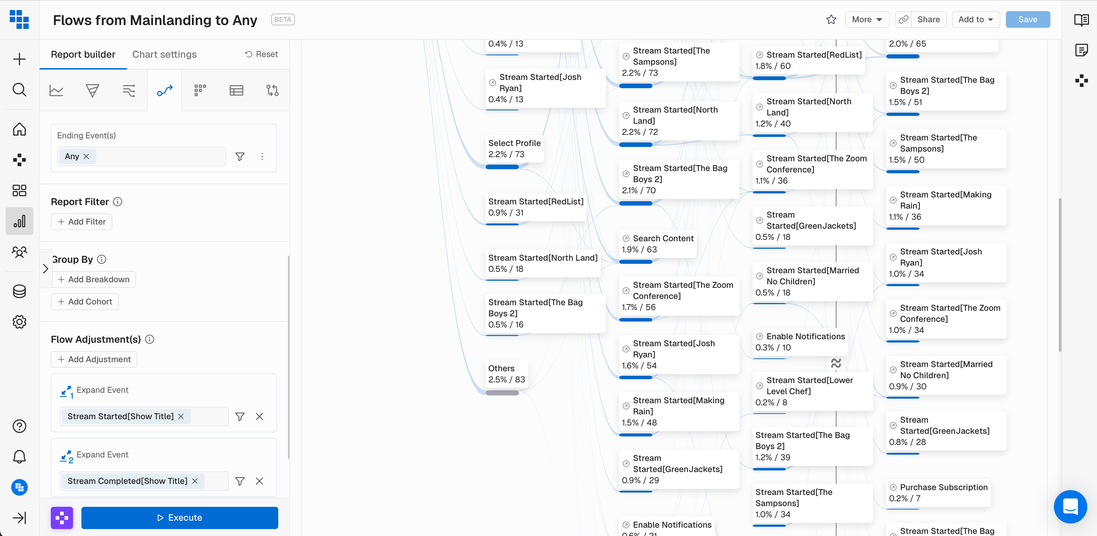Click the Select Profile flow node

click(x=514, y=148)
